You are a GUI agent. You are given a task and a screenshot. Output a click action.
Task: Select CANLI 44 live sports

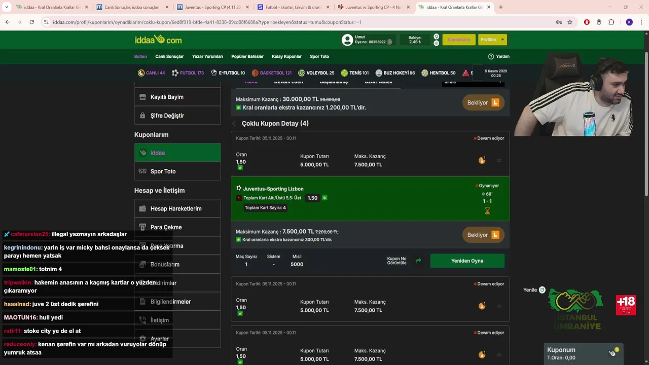[151, 73]
